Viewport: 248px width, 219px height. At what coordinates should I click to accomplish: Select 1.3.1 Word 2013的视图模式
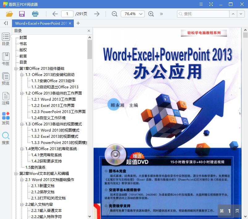(55, 130)
